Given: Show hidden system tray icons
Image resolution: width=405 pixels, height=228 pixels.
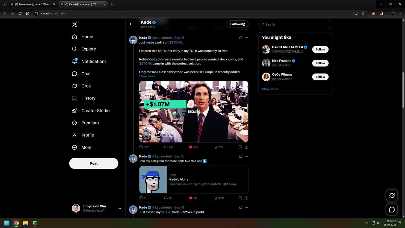Looking at the screenshot, I should (x=367, y=223).
